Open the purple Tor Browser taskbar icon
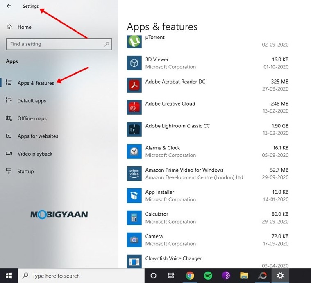The width and height of the screenshot is (311, 283). (x=226, y=276)
